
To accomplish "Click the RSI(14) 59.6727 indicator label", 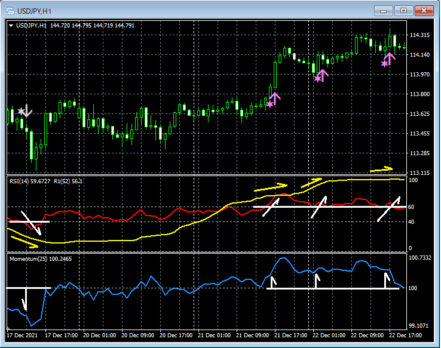I will pyautogui.click(x=30, y=181).
